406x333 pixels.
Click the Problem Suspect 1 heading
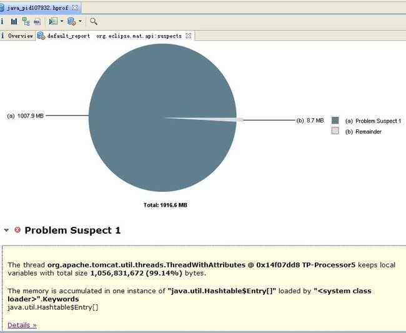click(x=72, y=230)
